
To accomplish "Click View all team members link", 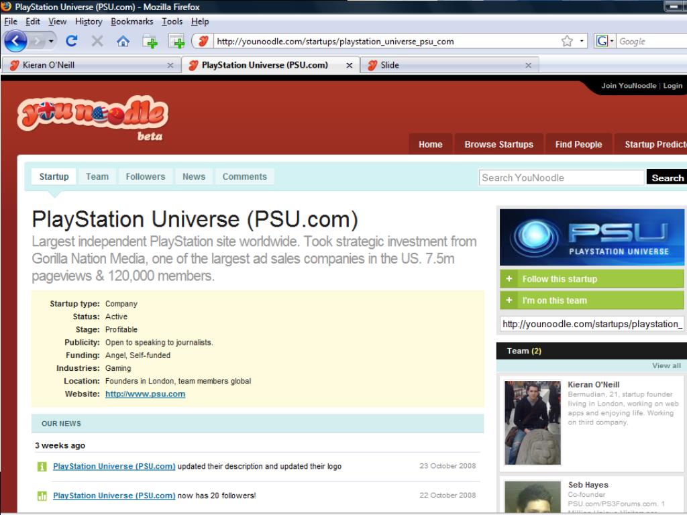I will pyautogui.click(x=666, y=365).
